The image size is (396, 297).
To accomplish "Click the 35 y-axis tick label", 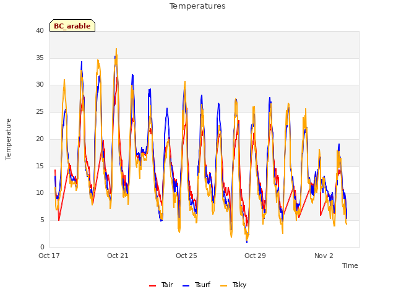I will [40, 58].
